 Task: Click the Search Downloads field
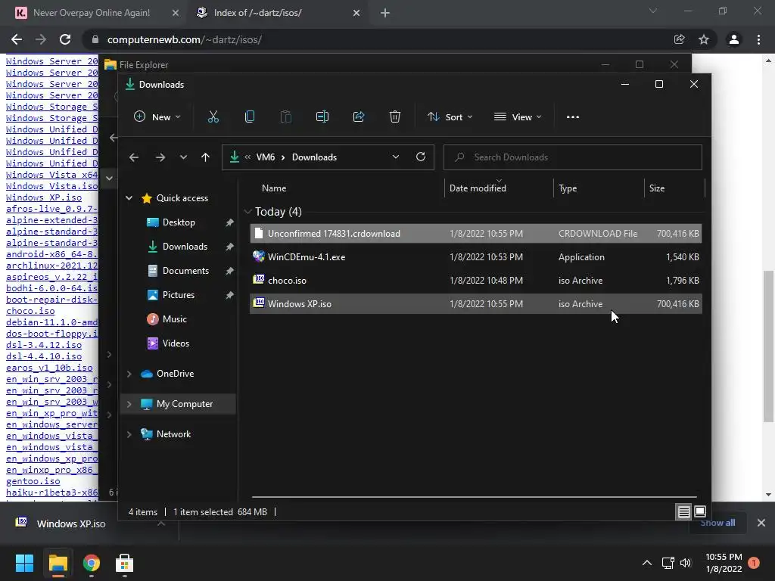(x=572, y=157)
